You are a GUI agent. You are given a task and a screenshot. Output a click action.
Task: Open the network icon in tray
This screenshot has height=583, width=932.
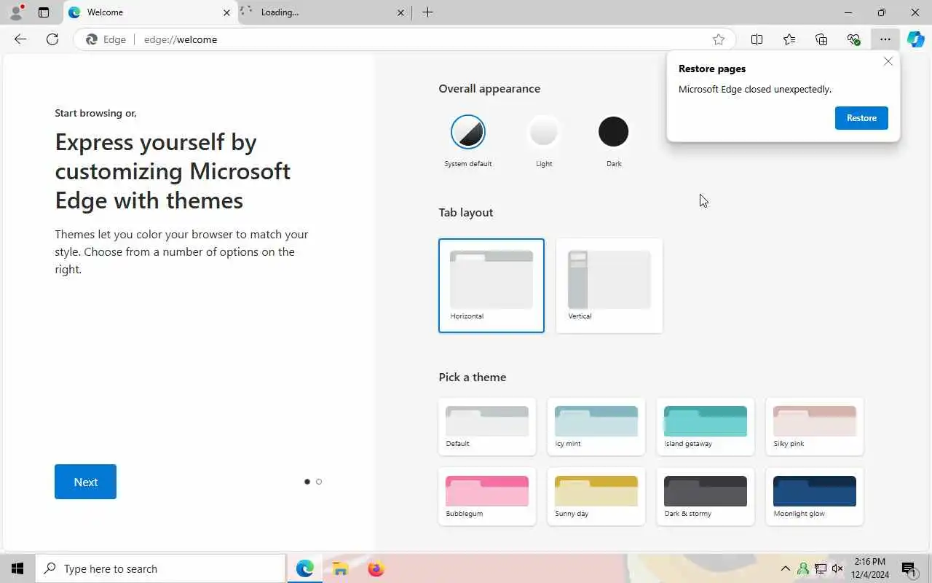(821, 568)
